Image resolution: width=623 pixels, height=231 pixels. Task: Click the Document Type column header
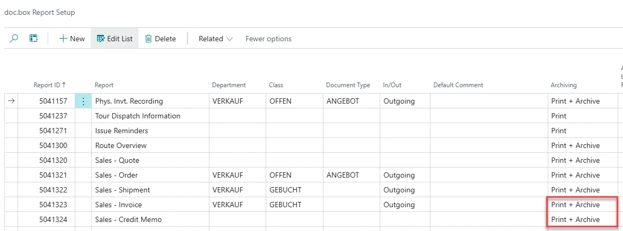point(348,85)
